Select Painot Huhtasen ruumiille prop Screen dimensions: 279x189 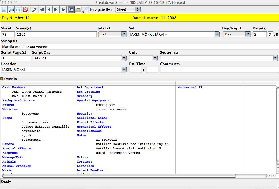coord(45,127)
